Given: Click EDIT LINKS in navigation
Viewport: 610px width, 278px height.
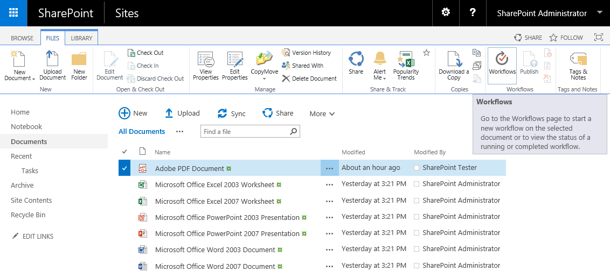Looking at the screenshot, I should (x=33, y=237).
